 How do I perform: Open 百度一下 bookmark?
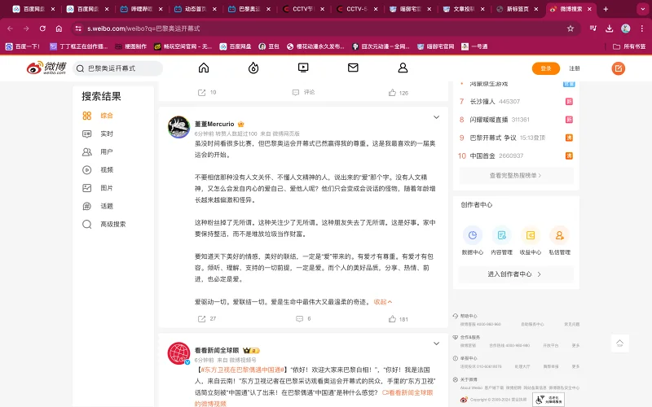(x=23, y=46)
